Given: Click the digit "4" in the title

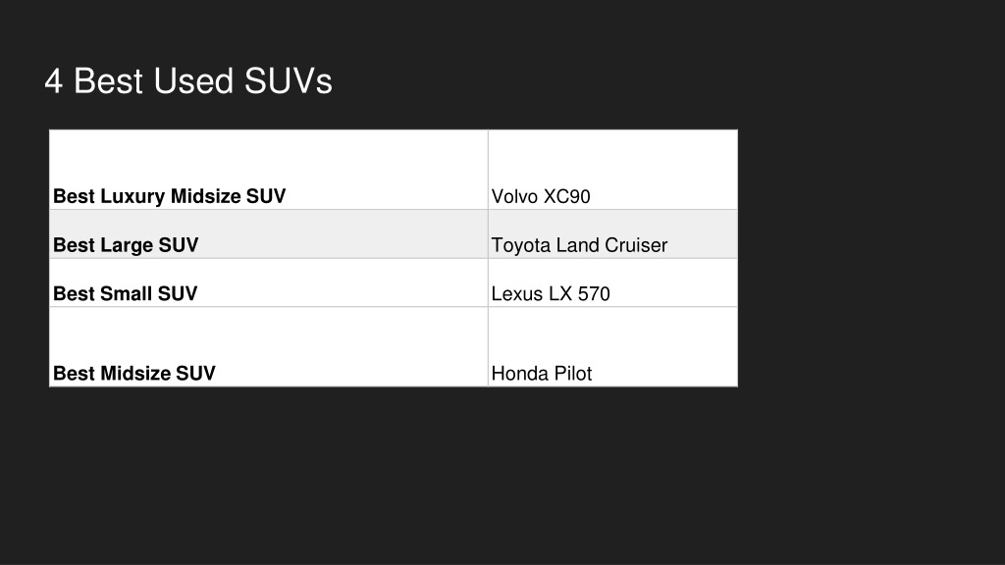Looking at the screenshot, I should (53, 82).
